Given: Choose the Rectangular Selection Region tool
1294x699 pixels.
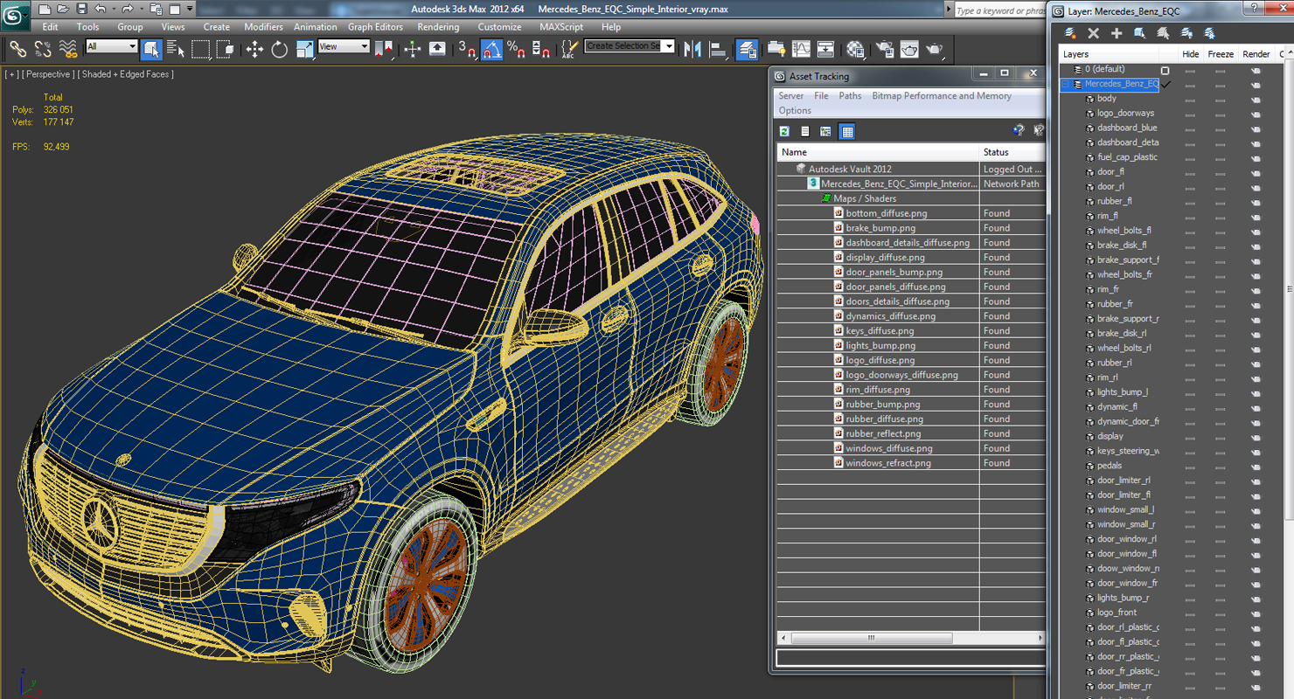Looking at the screenshot, I should tap(200, 49).
